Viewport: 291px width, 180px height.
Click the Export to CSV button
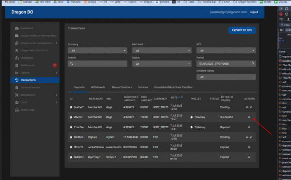242,30
